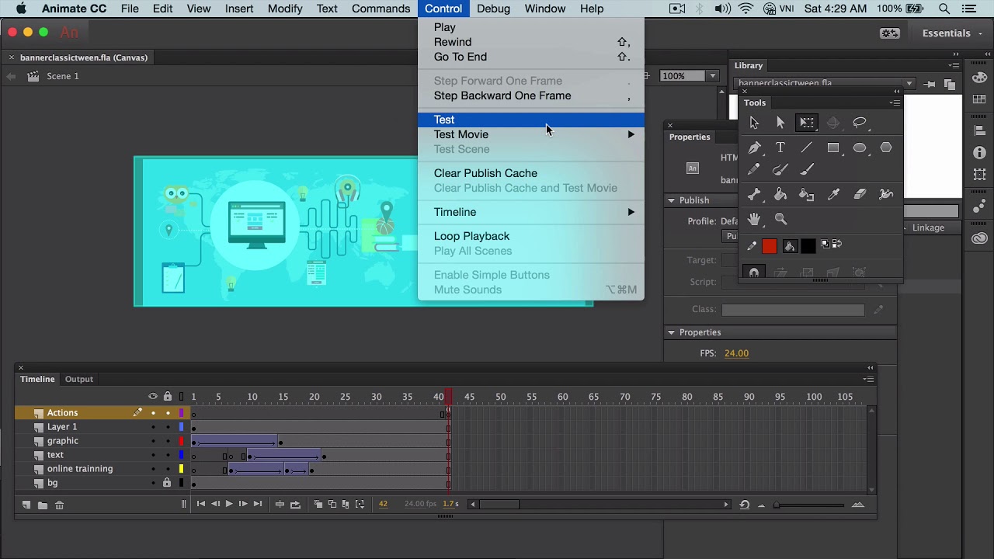Select the Hand tool

click(x=754, y=220)
